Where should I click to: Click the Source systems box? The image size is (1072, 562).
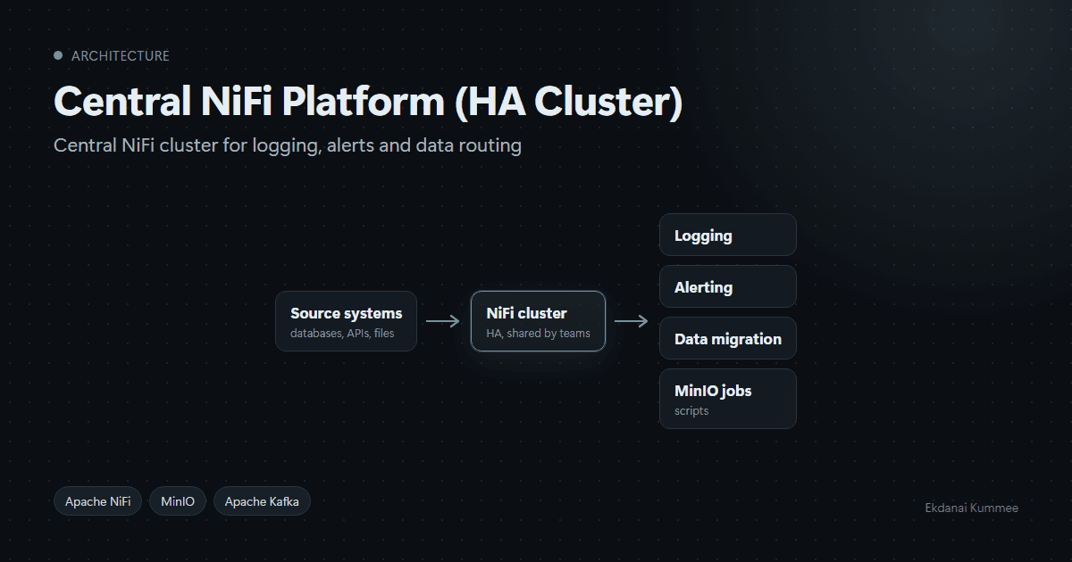click(x=346, y=321)
